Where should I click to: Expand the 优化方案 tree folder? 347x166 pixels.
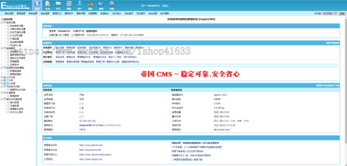pyautogui.click(x=2, y=83)
